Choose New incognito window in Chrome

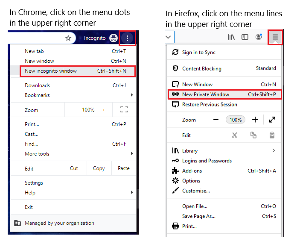[x=73, y=71]
